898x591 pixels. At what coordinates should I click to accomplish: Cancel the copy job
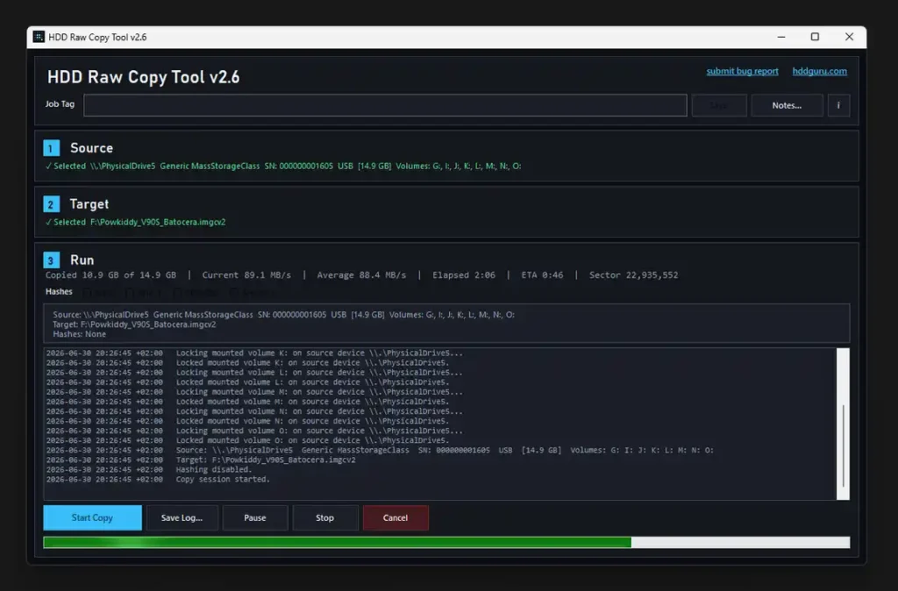point(396,517)
